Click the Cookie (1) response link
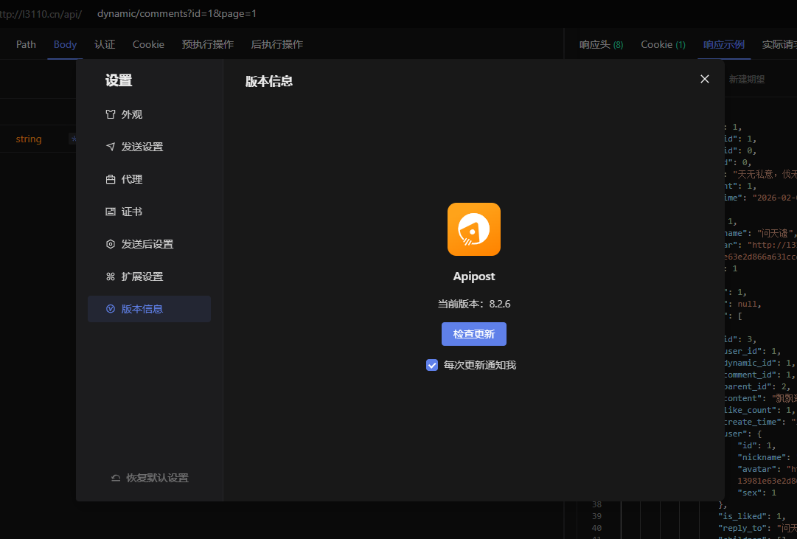The image size is (797, 539). [x=662, y=44]
